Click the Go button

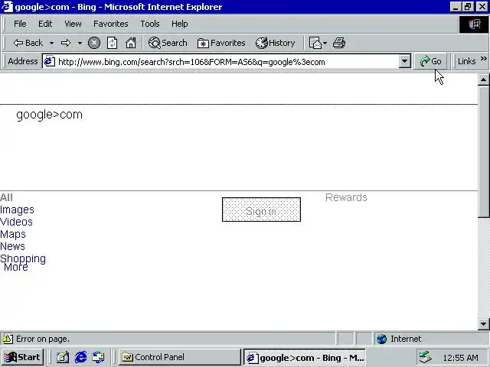pos(430,61)
